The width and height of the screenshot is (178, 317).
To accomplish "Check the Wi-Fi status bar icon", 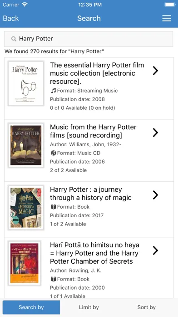I will coord(25,5).
